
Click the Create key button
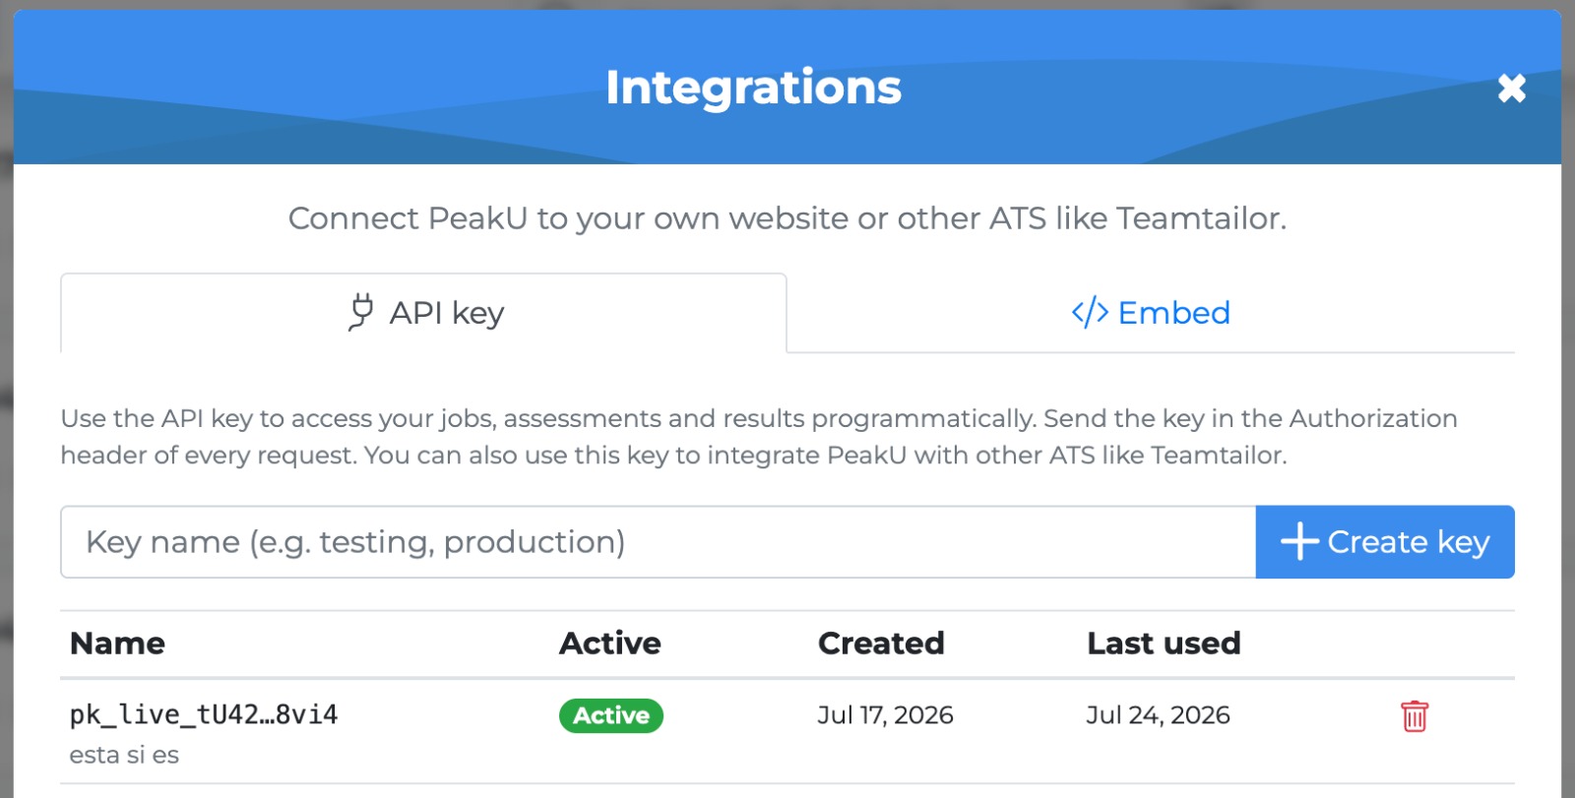tap(1385, 542)
